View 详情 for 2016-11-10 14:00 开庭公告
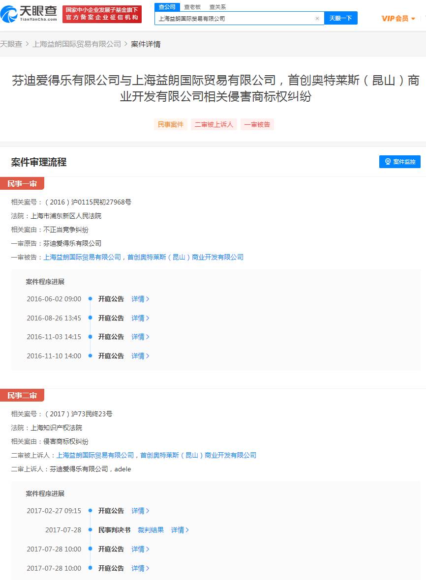Screen dimensions: 426x580 (140, 356)
